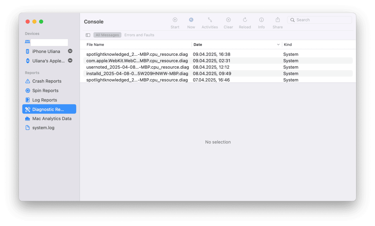375x226 pixels.
Task: Click the Clear toolbar icon
Action: pos(228,20)
